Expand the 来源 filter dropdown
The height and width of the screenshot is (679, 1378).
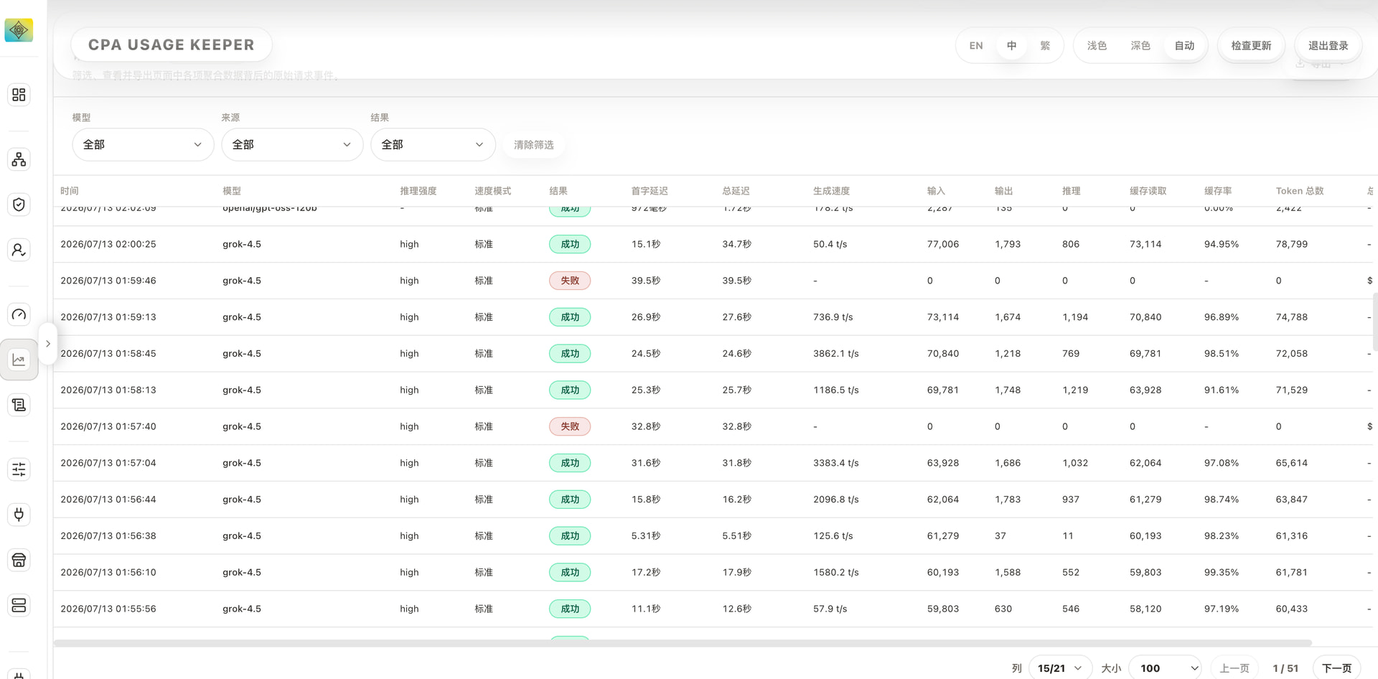[292, 144]
